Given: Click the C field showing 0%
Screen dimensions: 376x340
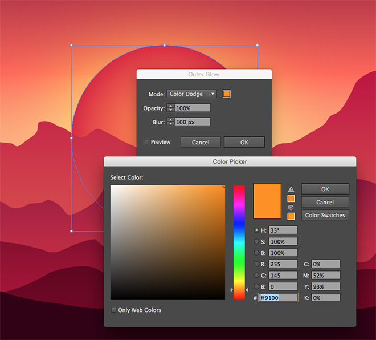Looking at the screenshot, I should [x=326, y=264].
